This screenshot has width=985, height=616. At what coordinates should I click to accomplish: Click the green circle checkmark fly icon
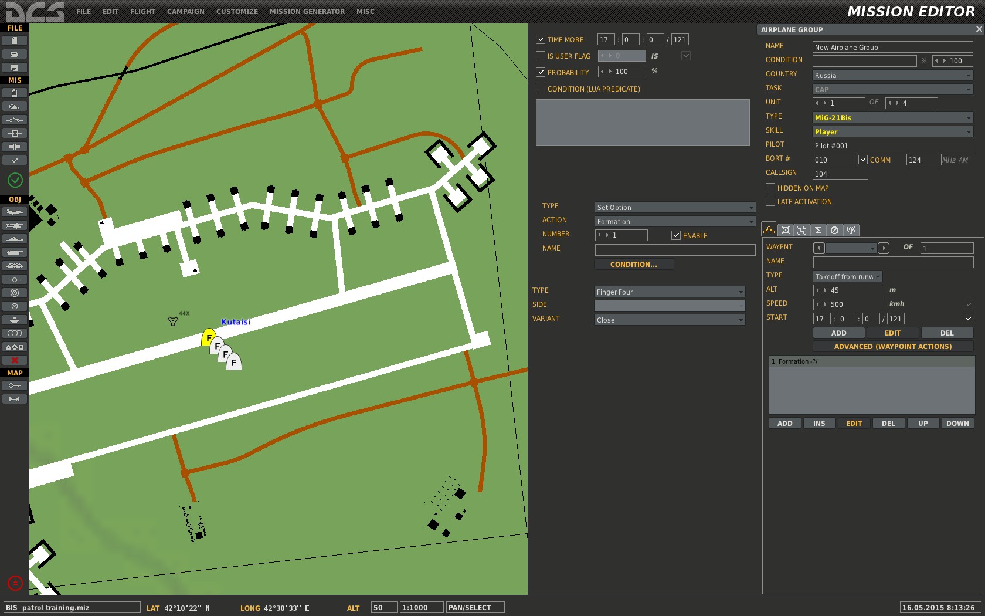[x=15, y=180]
